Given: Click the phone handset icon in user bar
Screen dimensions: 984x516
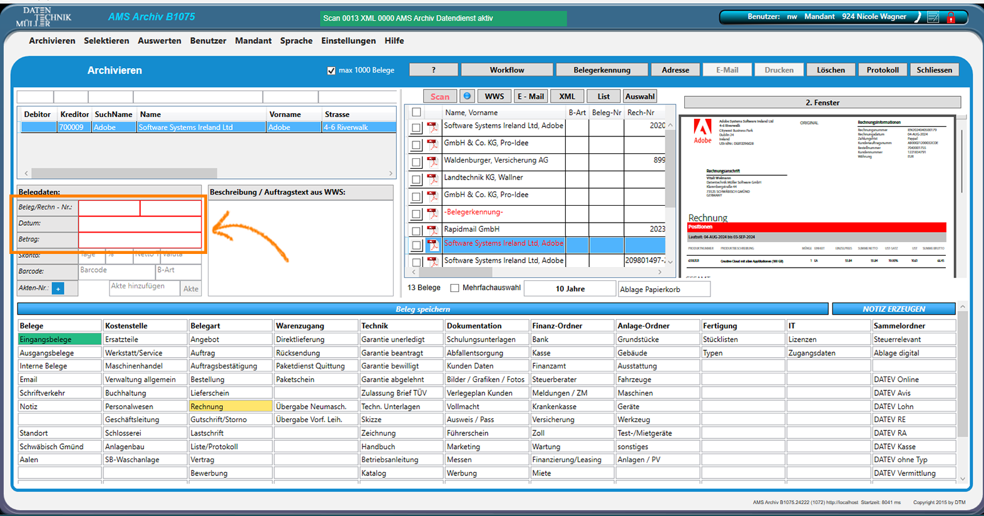Looking at the screenshot, I should [918, 18].
